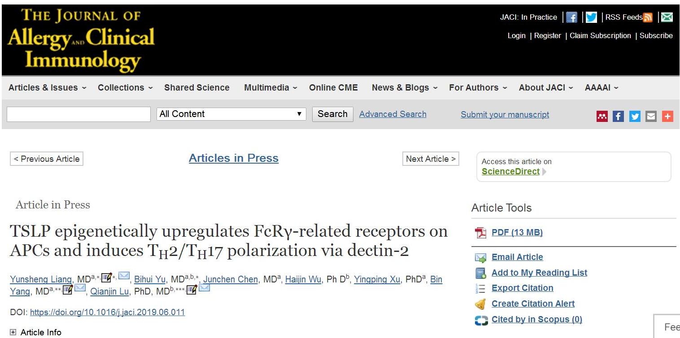Click the Mendeley share icon
680x338 pixels.
(602, 117)
